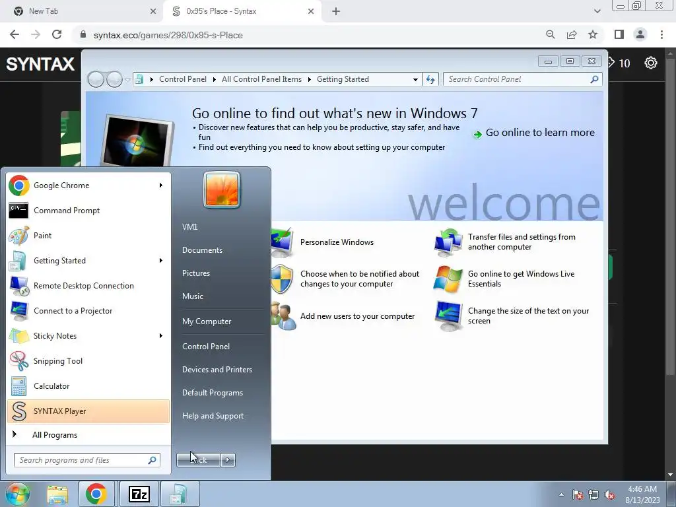Select the Getting Started taskbar button
676x507 pixels.
pyautogui.click(x=180, y=494)
